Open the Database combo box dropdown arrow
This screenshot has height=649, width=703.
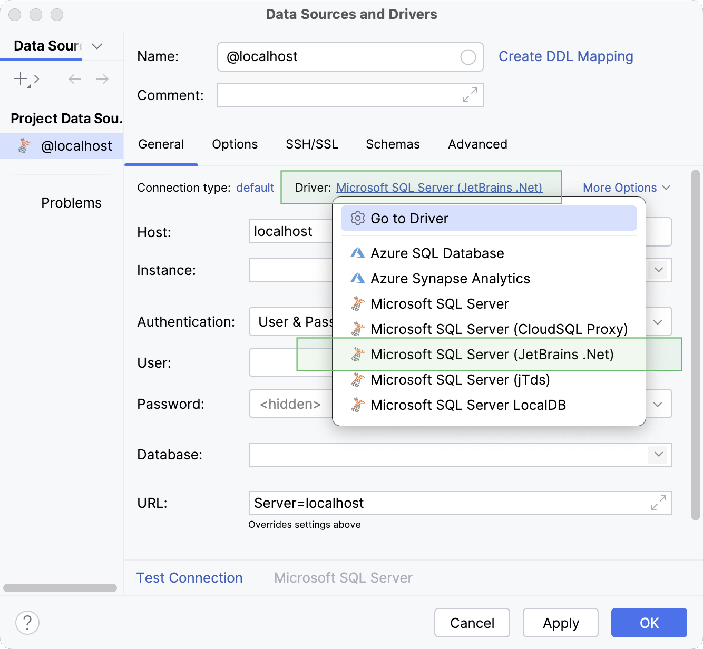coord(658,454)
